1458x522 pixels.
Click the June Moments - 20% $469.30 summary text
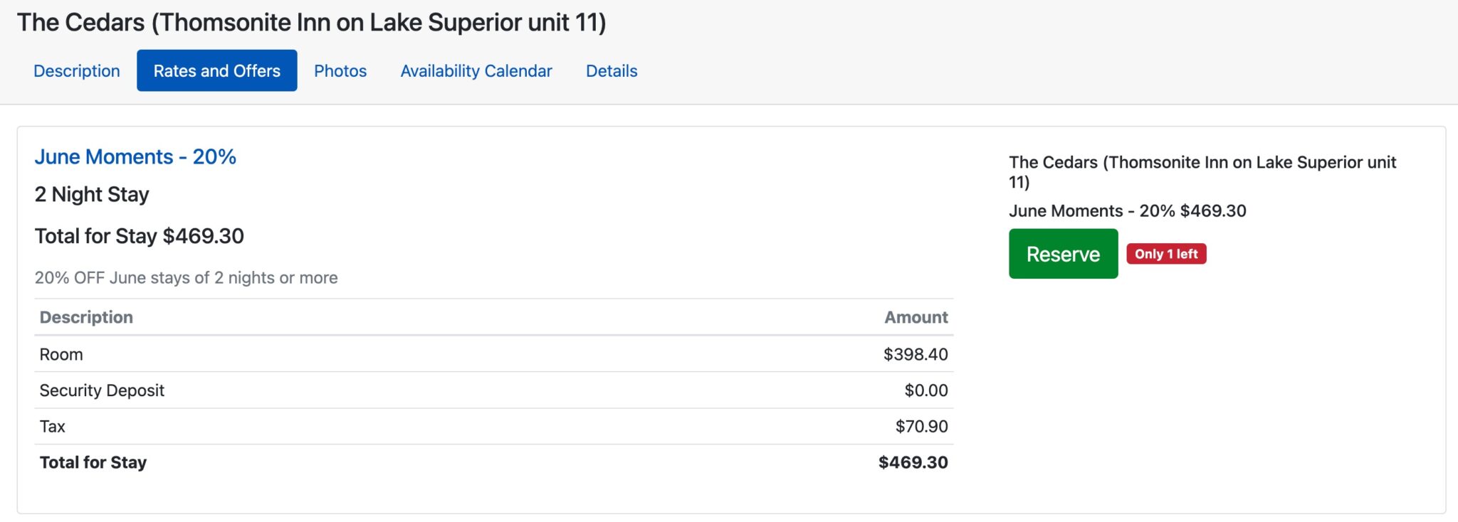tap(1128, 211)
